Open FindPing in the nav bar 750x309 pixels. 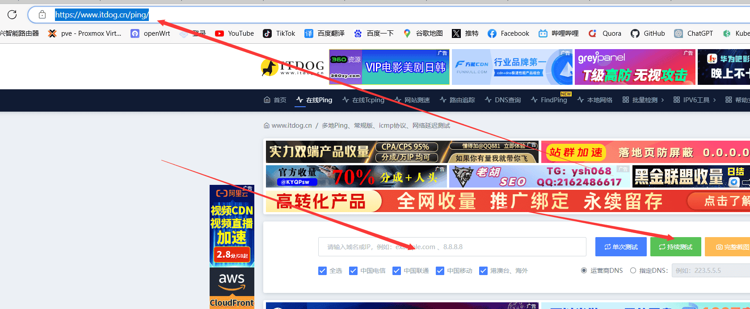[549, 100]
